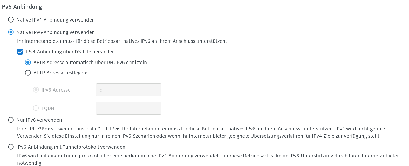Focus the empty FQDN text field
Viewport: 409px width, 166px height.
point(128,108)
